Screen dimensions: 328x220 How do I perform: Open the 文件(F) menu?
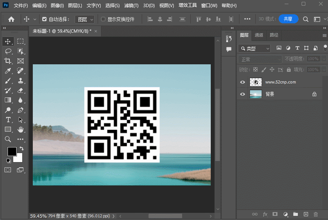(x=21, y=5)
